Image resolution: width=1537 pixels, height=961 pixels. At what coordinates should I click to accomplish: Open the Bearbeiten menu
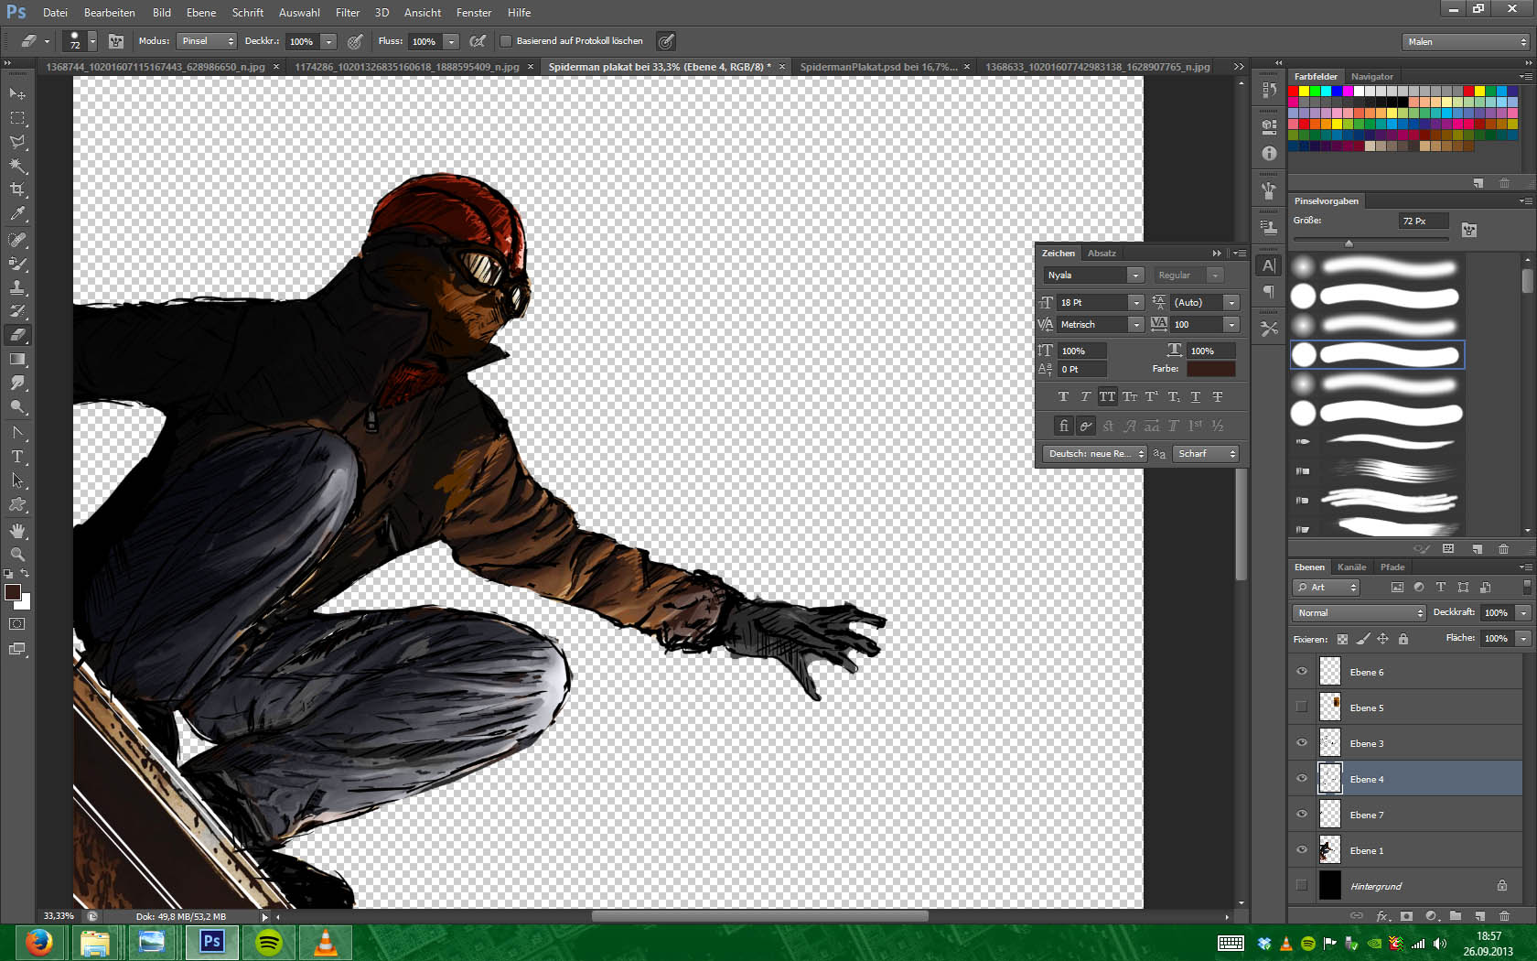click(110, 13)
